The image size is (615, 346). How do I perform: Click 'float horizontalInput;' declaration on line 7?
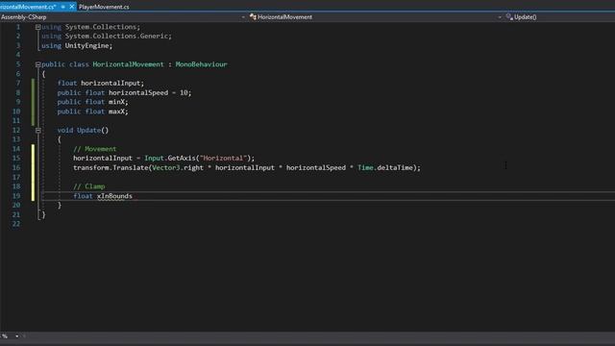(100, 84)
